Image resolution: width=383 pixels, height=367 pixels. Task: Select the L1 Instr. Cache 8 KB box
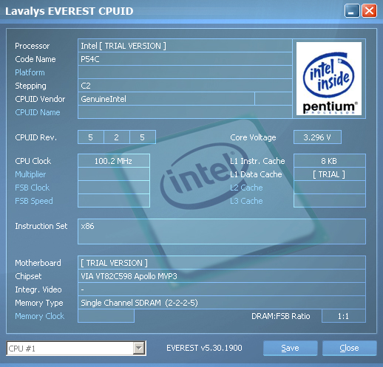pyautogui.click(x=330, y=161)
